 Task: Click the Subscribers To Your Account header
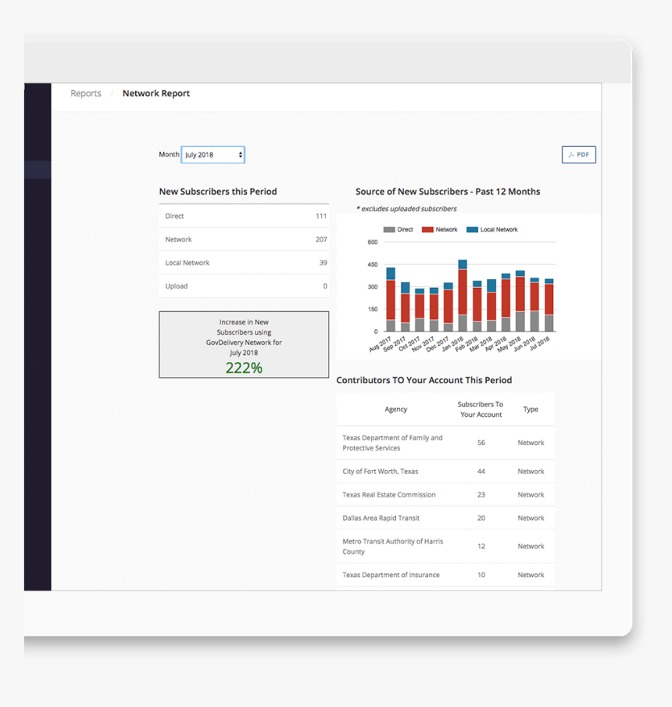481,409
